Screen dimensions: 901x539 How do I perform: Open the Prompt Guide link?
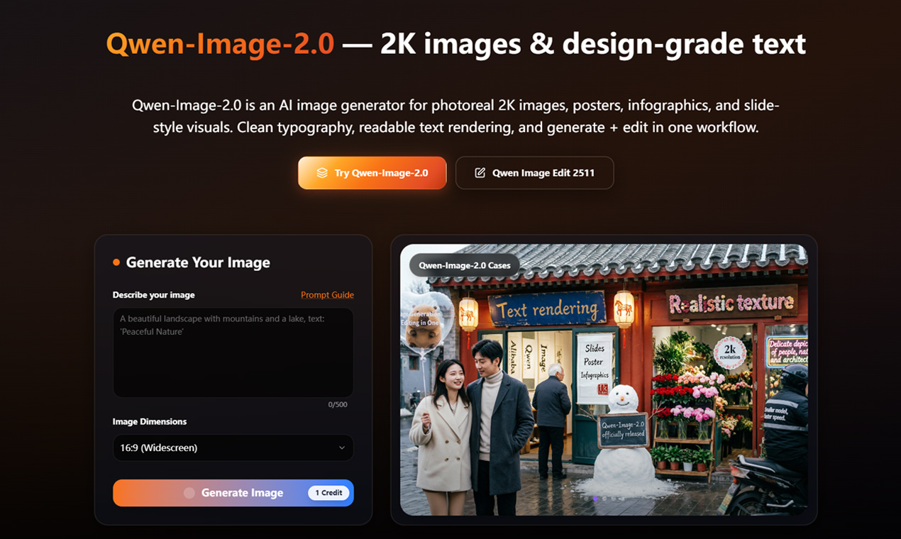(x=327, y=294)
